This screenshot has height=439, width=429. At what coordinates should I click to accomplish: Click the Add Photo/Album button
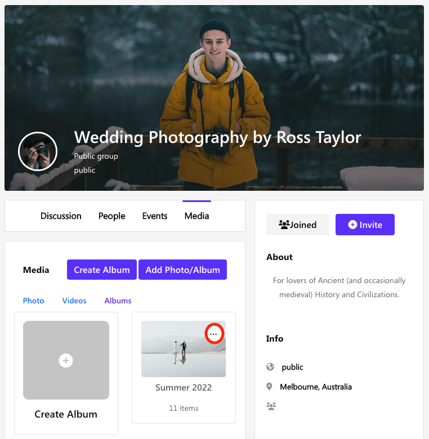click(x=182, y=270)
